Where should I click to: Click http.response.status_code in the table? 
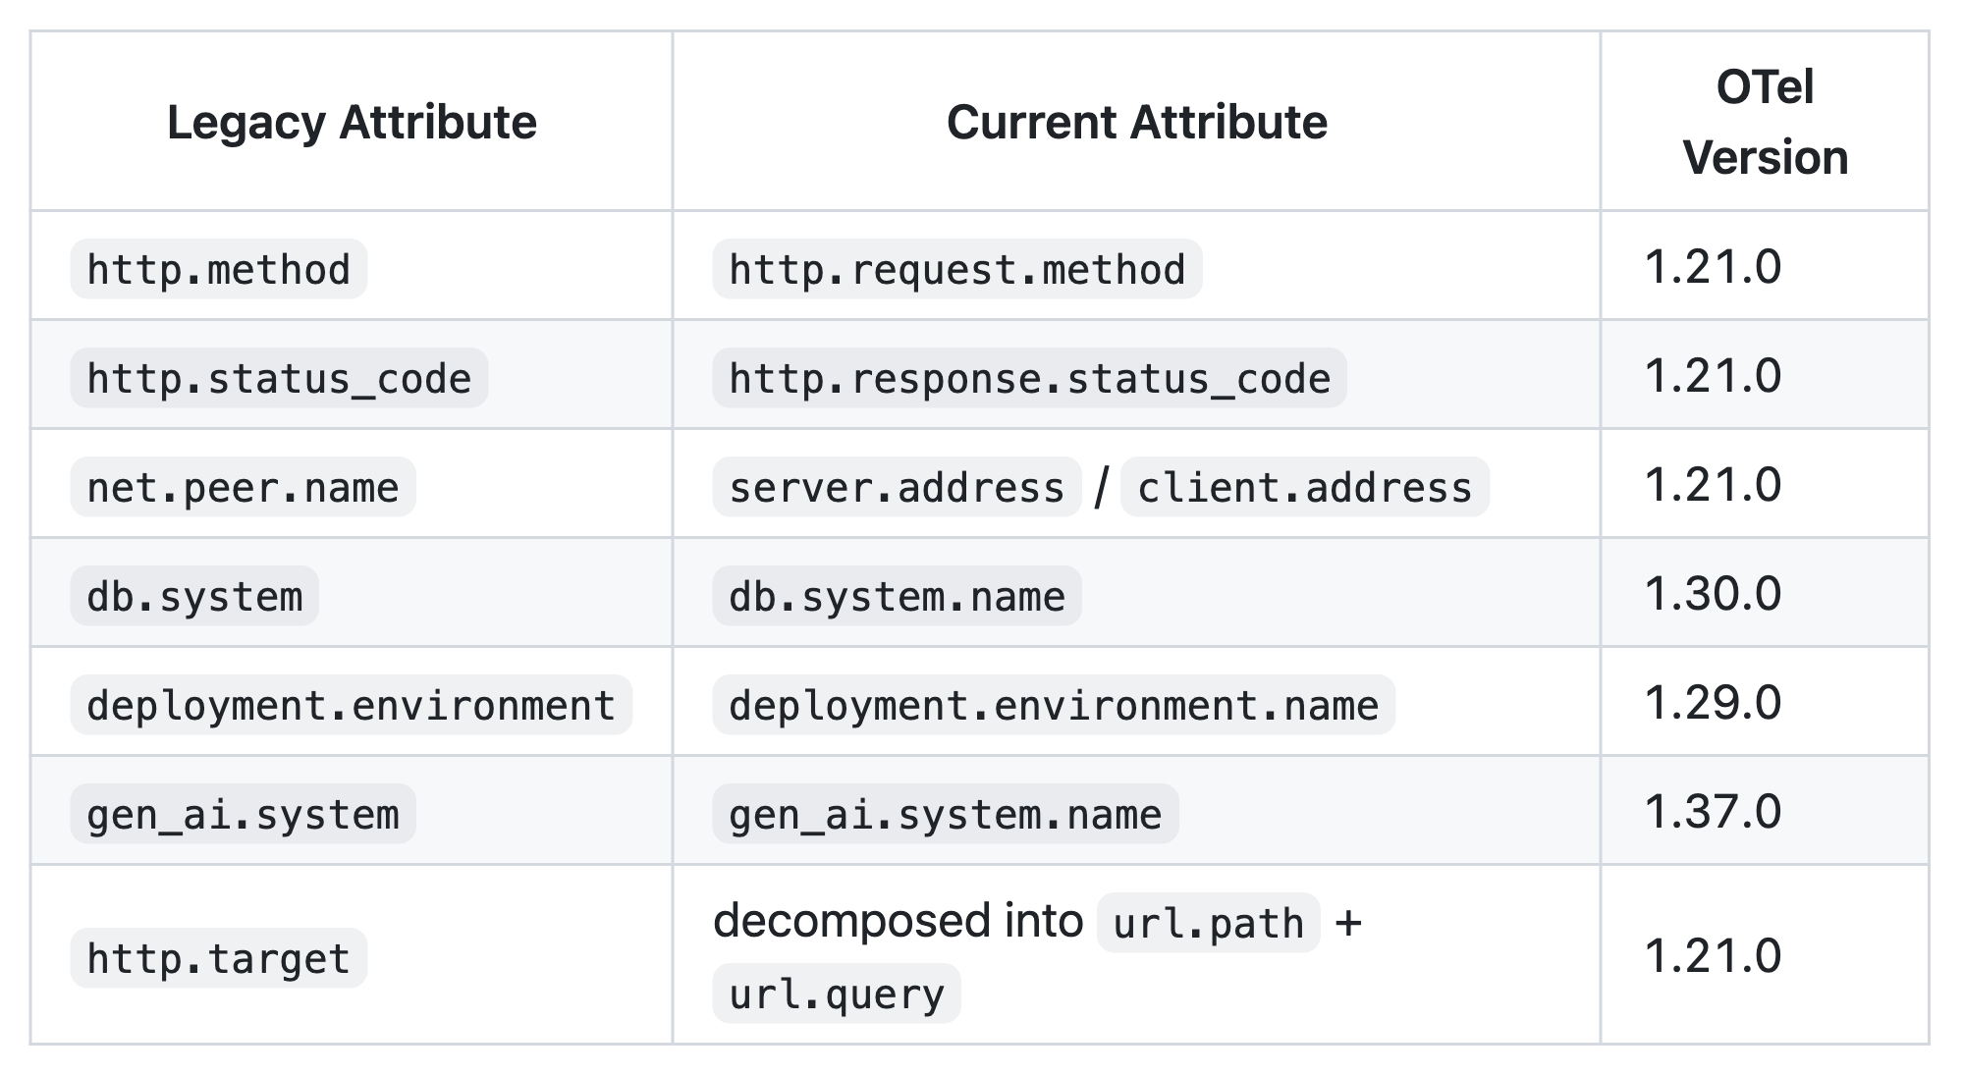coord(1029,379)
